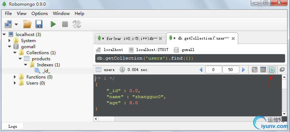This screenshot has height=132, width=290.
Task: Collapse the products collection node
Action: point(20,59)
